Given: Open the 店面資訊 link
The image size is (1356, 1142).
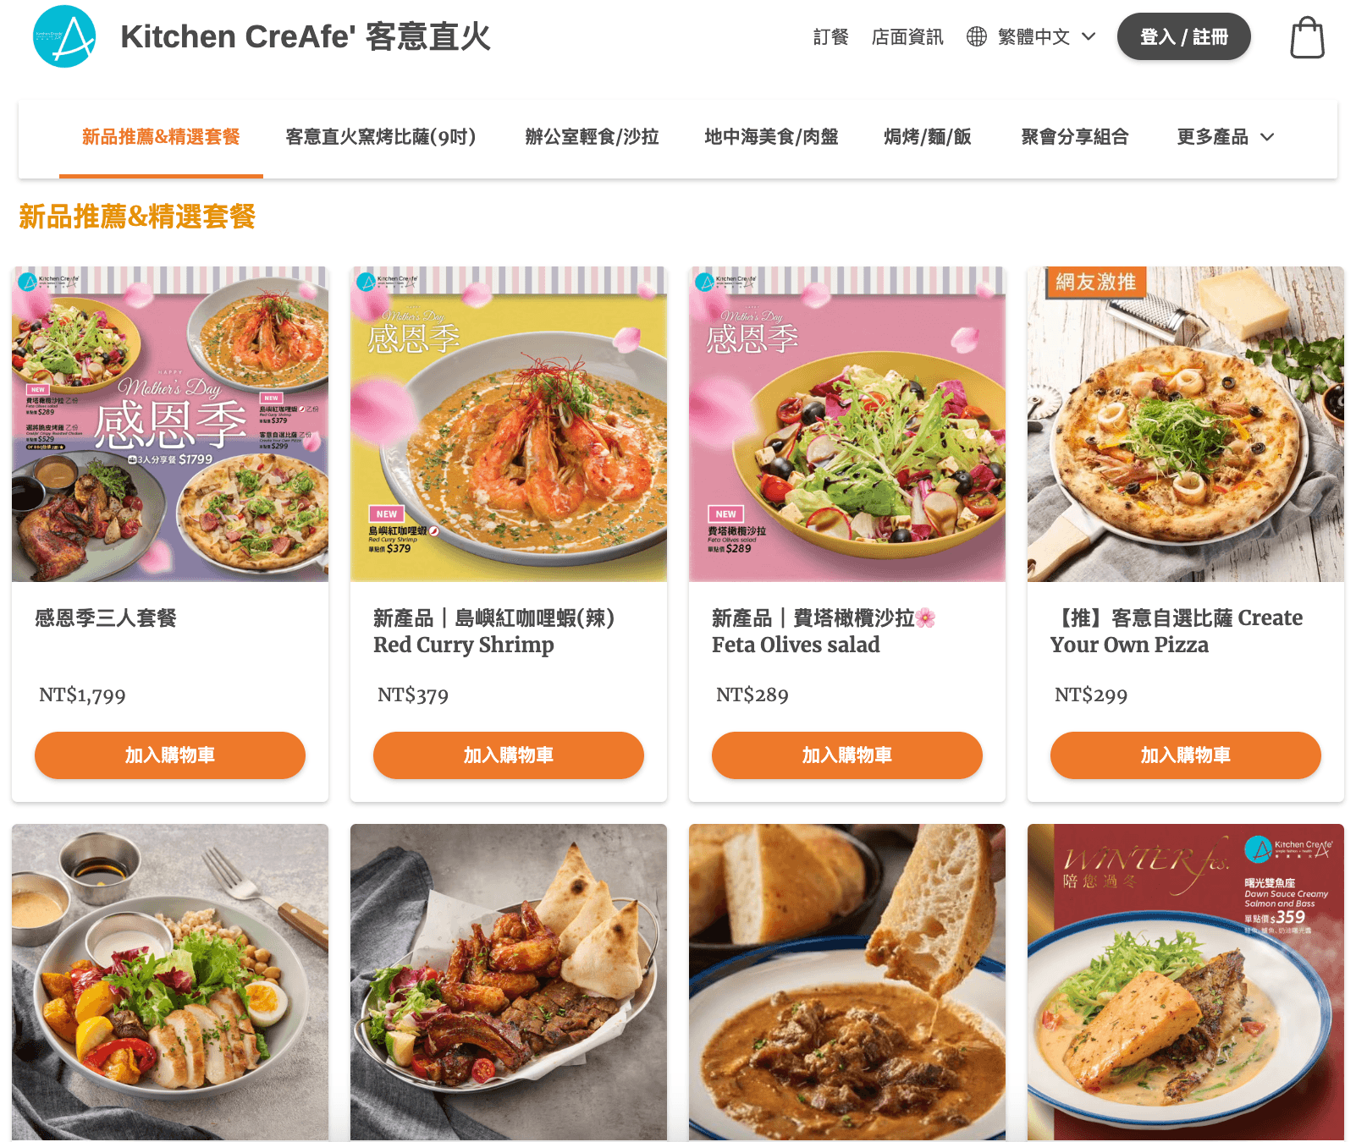Looking at the screenshot, I should coord(907,36).
